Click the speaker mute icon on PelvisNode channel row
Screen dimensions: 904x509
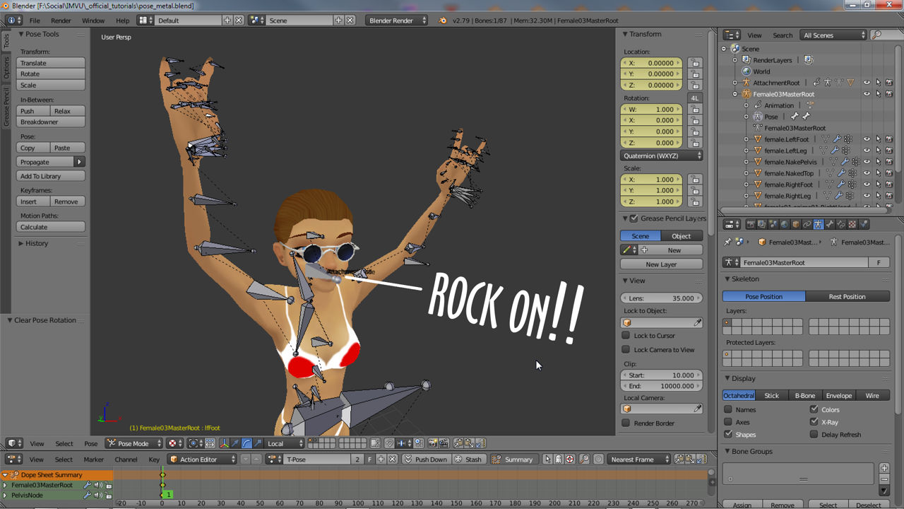pyautogui.click(x=98, y=496)
